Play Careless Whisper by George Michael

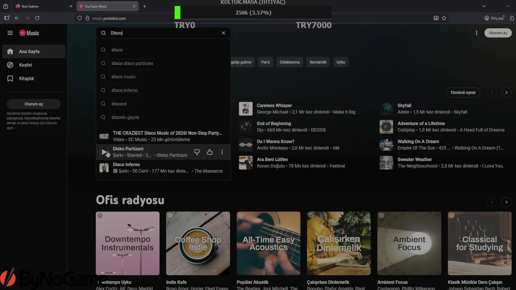point(246,109)
